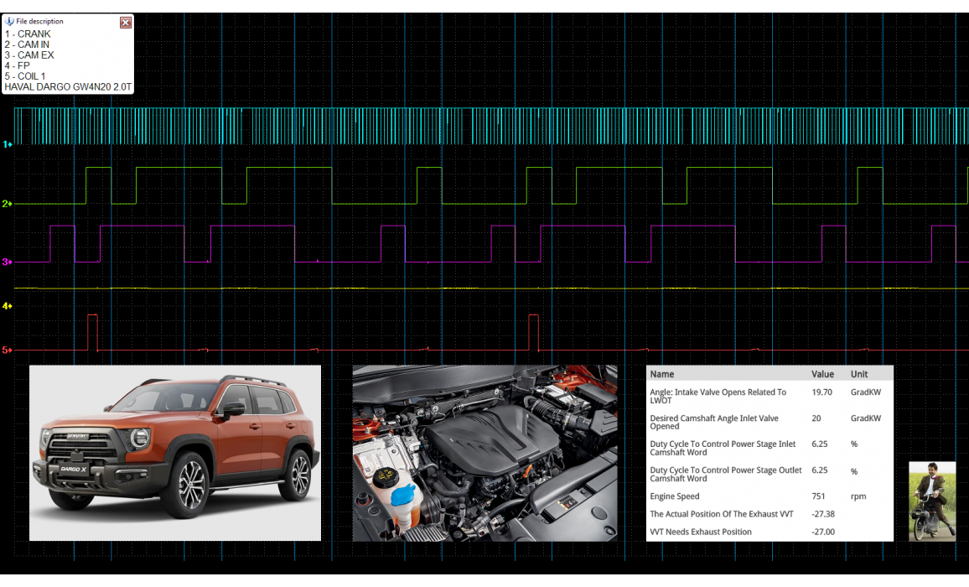The height and width of the screenshot is (587, 969).
Task: Click the File description title text
Action: [40, 22]
